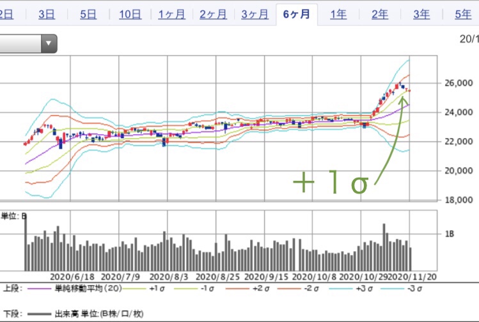Click the latest candlestick on chart
The width and height of the screenshot is (479, 322).
tap(409, 91)
